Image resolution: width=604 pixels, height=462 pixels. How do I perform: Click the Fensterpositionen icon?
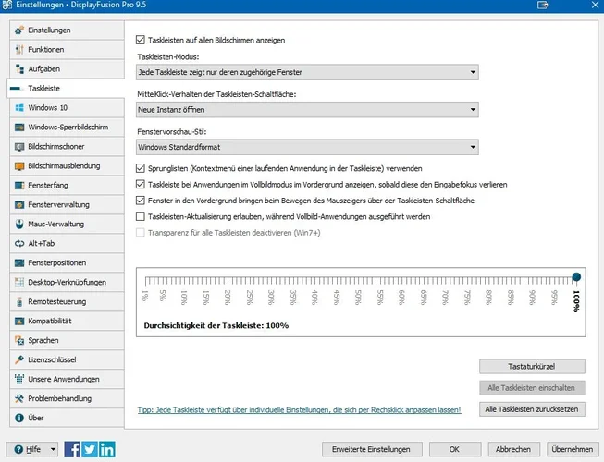point(19,263)
